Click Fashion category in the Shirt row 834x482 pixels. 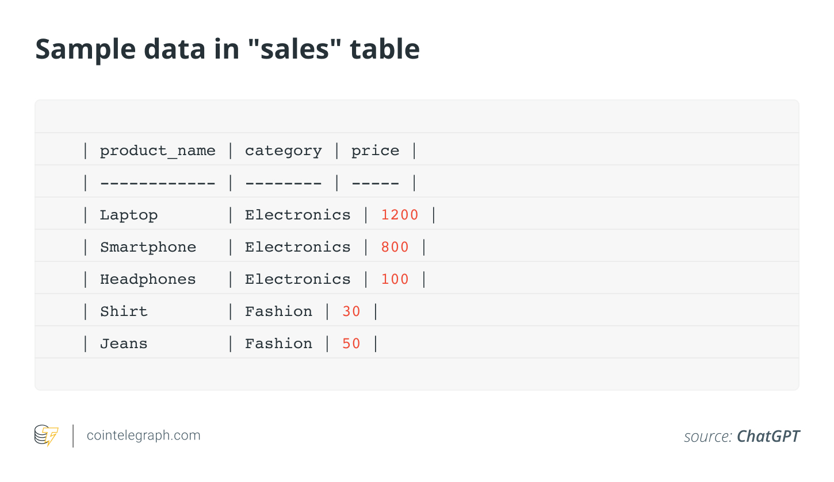point(278,311)
